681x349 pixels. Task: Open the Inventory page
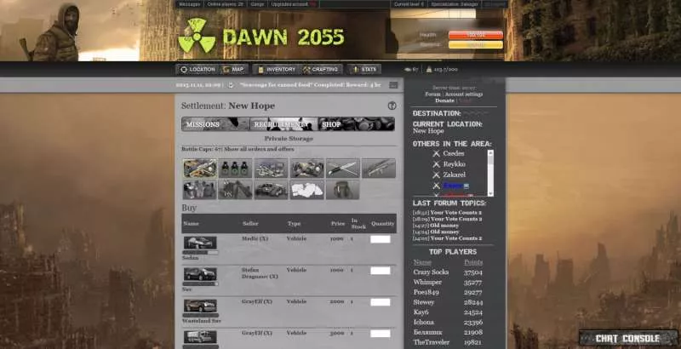click(277, 70)
